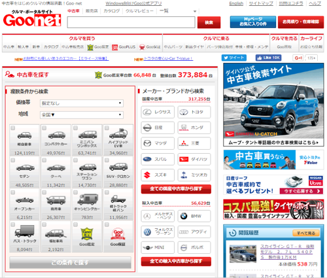Select the Nissan brand logo button
Image resolution: width=327 pixels, height=278 pixels.
pos(158,128)
